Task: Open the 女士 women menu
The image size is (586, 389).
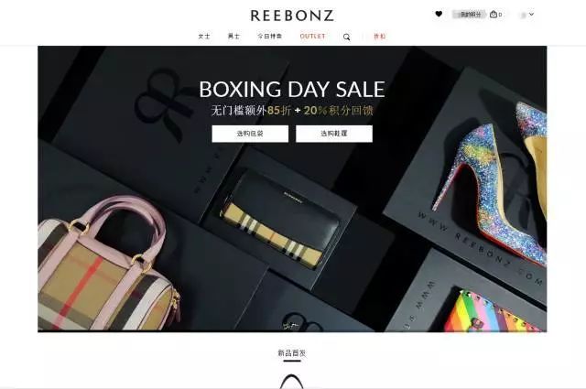Action: click(204, 37)
